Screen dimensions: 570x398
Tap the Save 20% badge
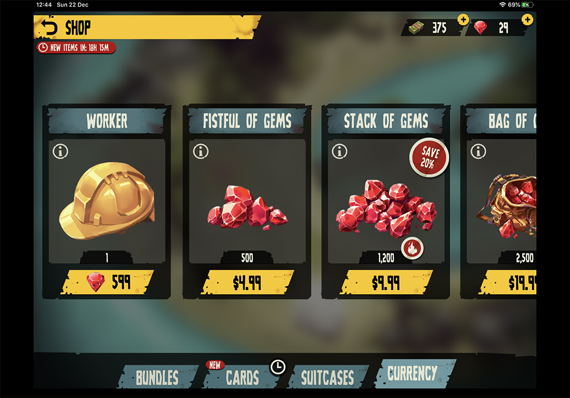[x=429, y=158]
